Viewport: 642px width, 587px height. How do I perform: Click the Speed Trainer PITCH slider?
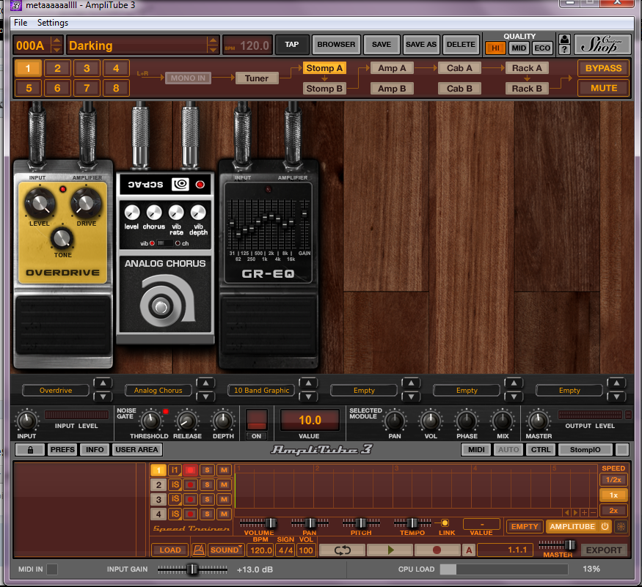(361, 523)
